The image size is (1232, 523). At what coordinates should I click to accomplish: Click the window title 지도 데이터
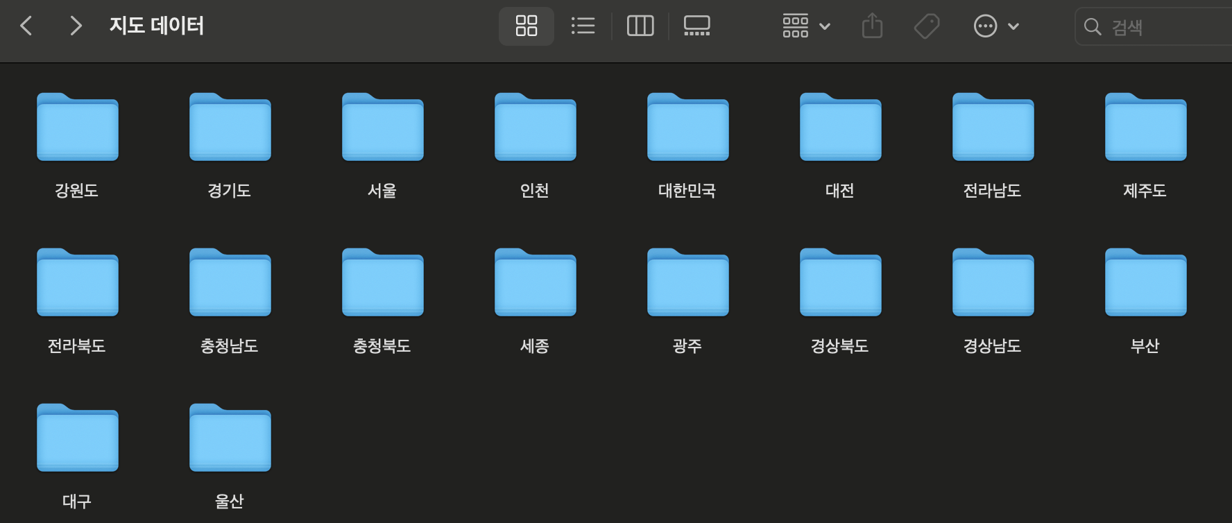point(157,26)
